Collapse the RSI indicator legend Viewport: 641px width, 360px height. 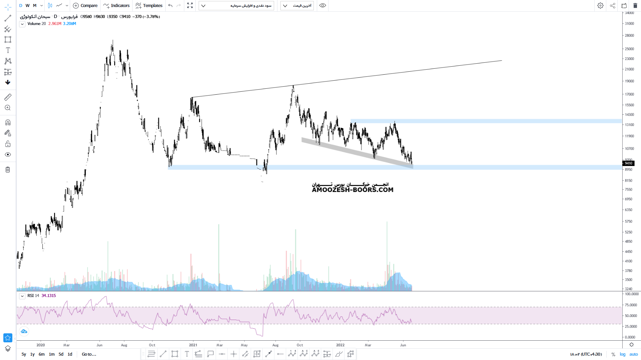point(22,296)
